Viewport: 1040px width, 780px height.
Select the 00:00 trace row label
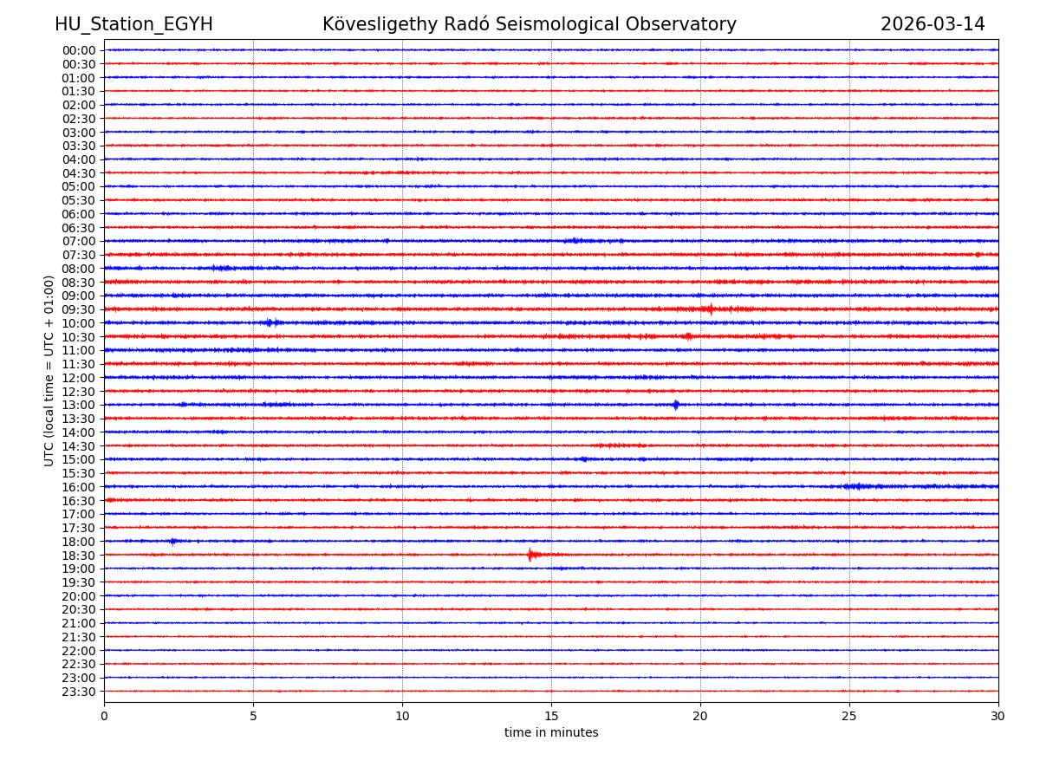point(78,50)
